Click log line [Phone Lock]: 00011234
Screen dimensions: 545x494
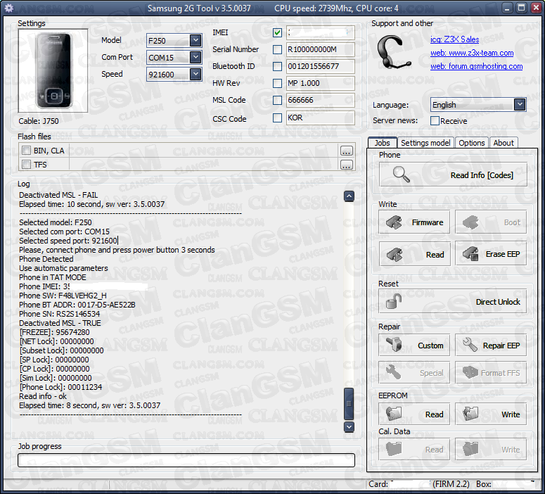pos(60,387)
